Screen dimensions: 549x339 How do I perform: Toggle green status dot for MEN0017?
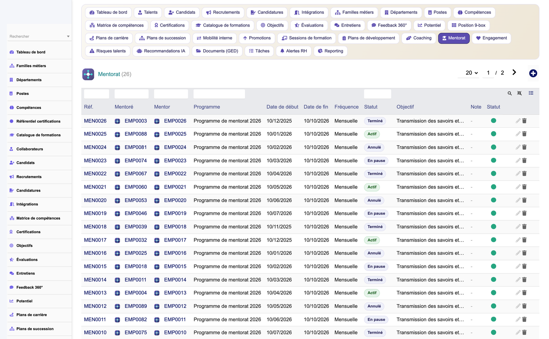coord(494,240)
